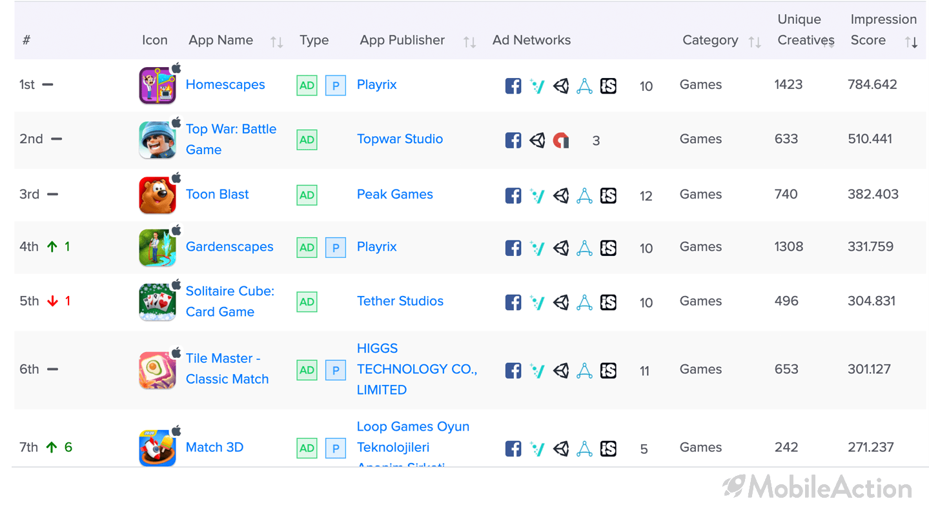Open the HIGGS TECHNOLOGY CO. publisher link
The height and width of the screenshot is (530, 929).
point(417,369)
